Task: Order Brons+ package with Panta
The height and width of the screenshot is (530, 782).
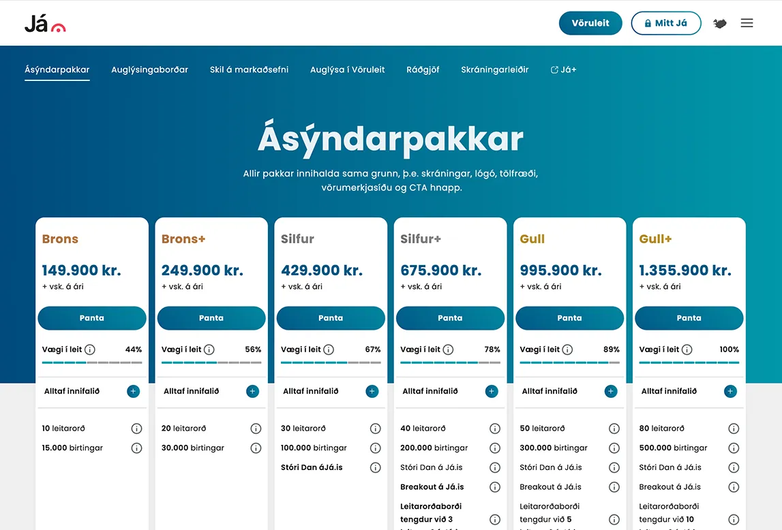Action: point(211,318)
